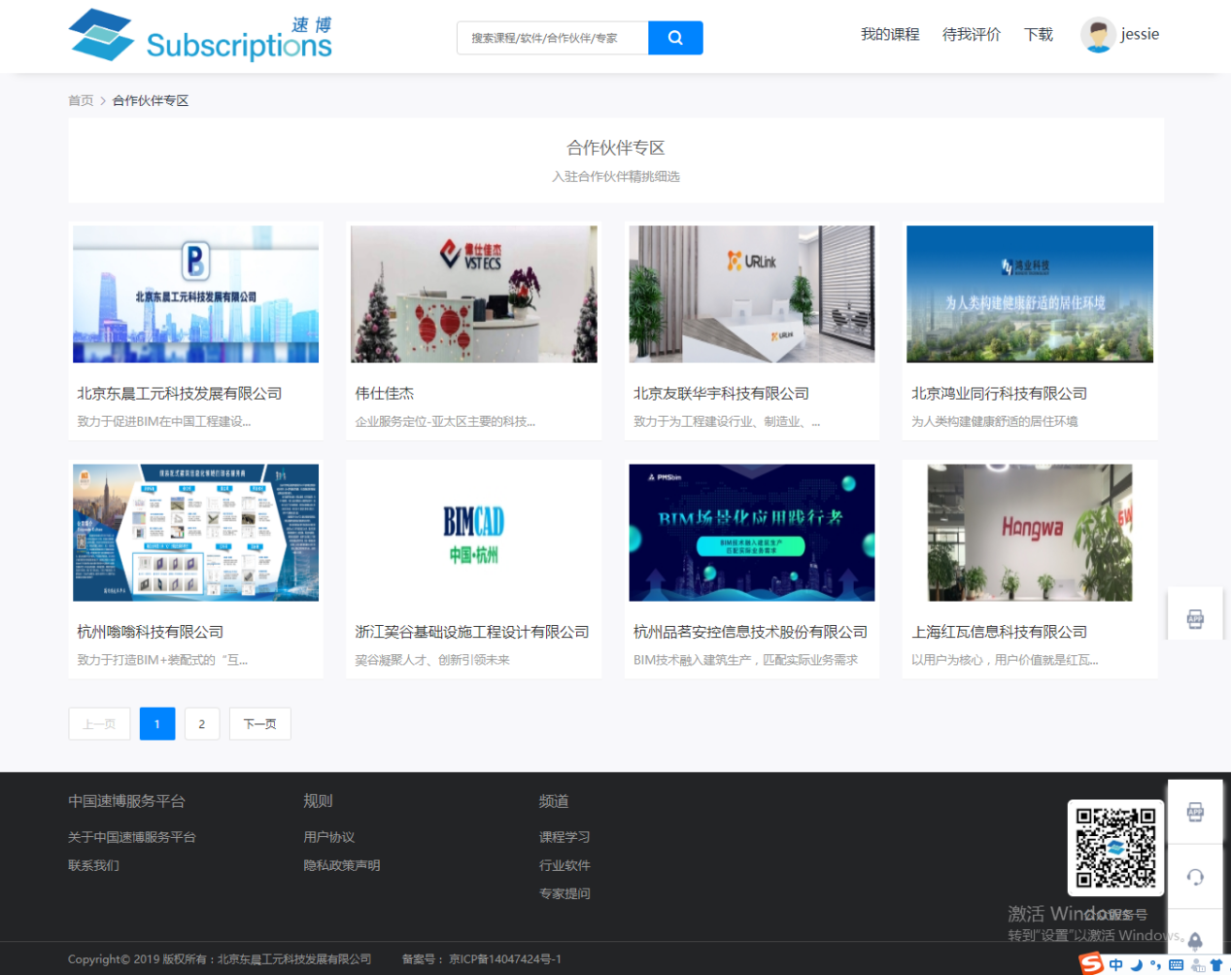Go to page 2 in pagination
Image resolution: width=1231 pixels, height=975 pixels.
click(x=202, y=723)
